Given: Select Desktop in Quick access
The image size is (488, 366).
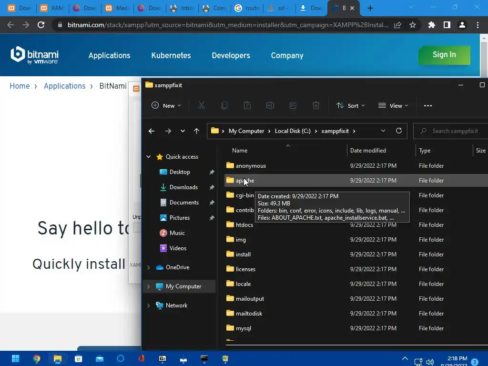Looking at the screenshot, I should 180,172.
